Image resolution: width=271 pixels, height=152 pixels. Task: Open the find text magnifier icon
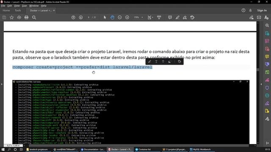[x=34, y=17]
